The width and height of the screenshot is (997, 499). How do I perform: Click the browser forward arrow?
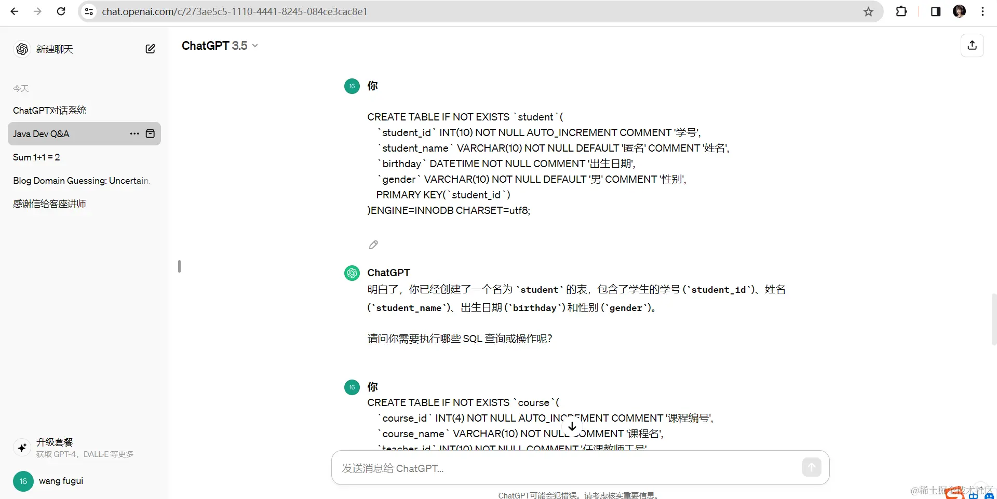pos(37,11)
